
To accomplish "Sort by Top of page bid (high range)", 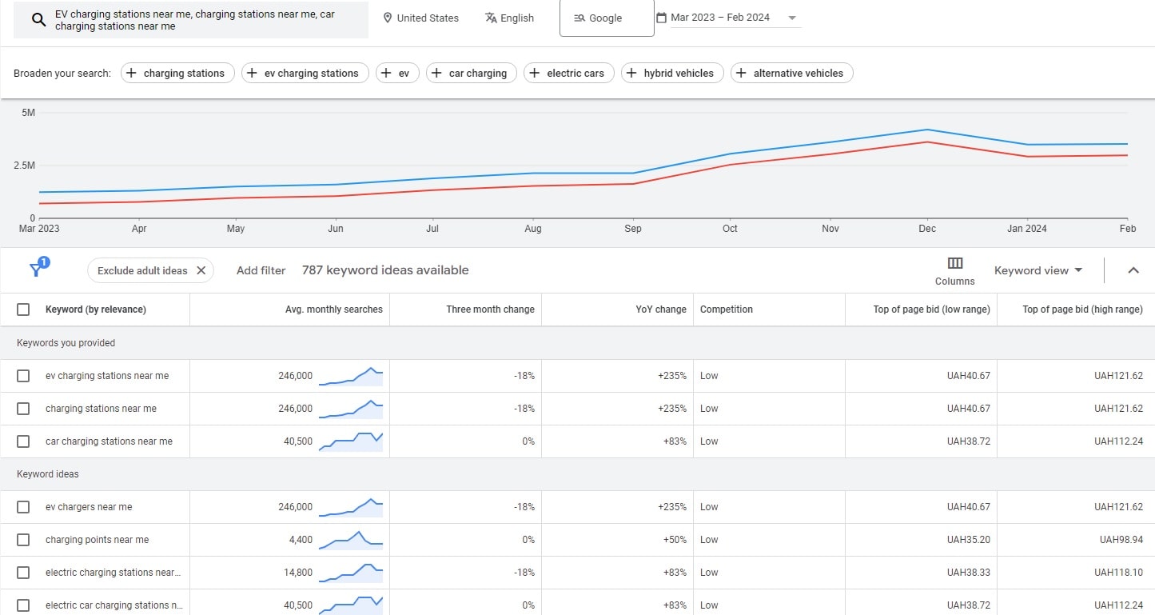I will click(1082, 309).
